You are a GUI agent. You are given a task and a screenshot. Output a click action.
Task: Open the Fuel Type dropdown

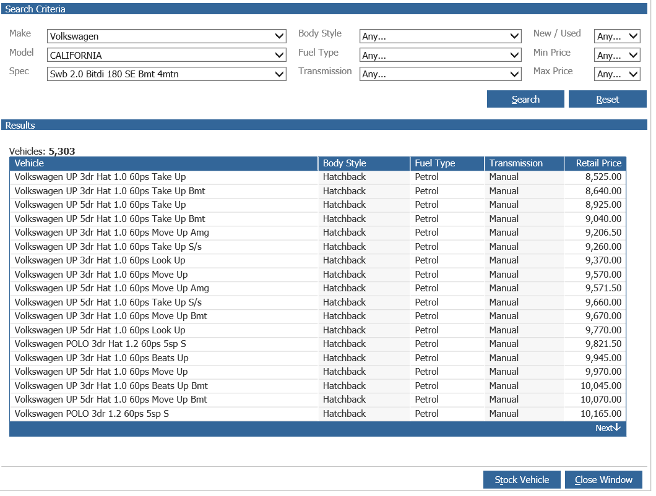(x=440, y=55)
